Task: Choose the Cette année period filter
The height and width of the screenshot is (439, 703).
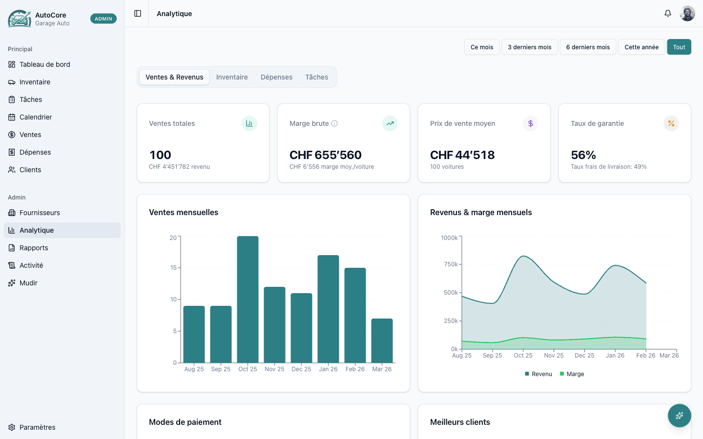Action: (641, 47)
